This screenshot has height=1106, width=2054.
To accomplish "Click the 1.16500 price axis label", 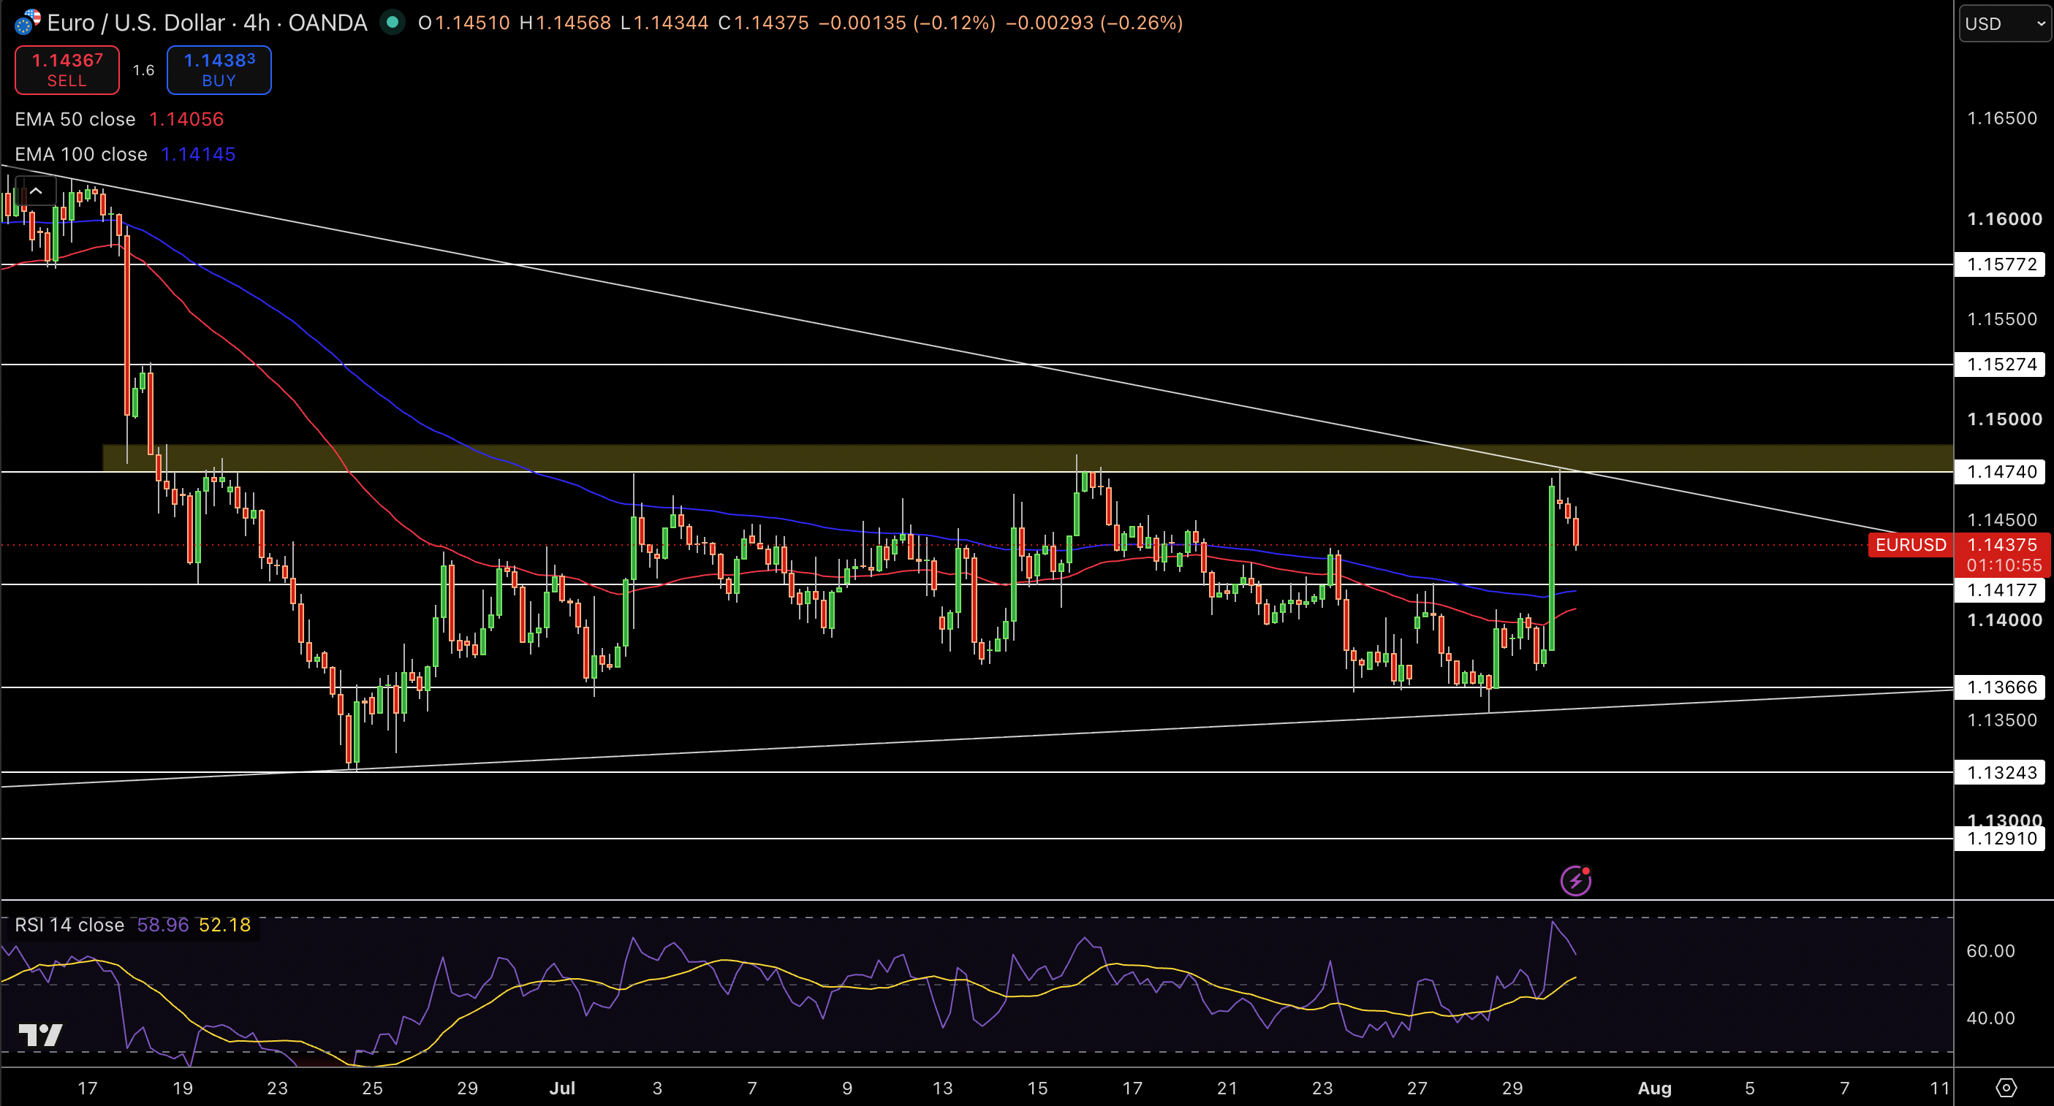I will tap(2002, 119).
